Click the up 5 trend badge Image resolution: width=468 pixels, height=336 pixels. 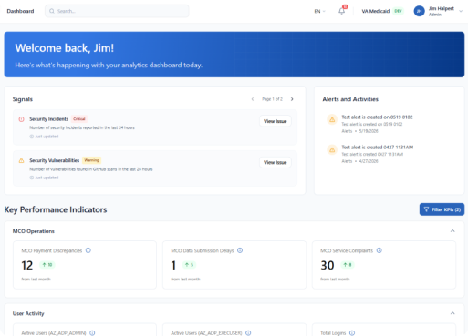[189, 265]
